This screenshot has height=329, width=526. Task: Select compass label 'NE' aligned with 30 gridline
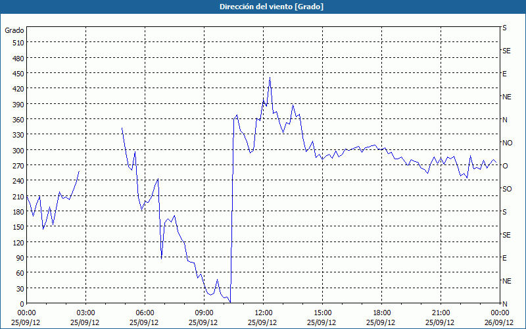(x=506, y=281)
